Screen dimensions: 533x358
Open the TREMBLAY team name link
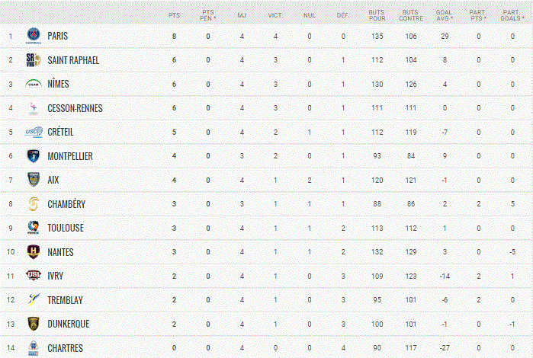tap(66, 300)
